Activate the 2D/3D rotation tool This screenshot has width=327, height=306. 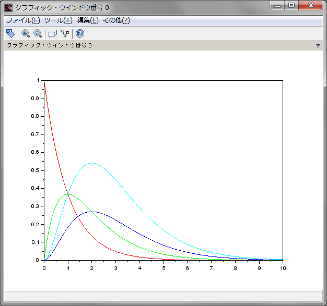pyautogui.click(x=10, y=33)
